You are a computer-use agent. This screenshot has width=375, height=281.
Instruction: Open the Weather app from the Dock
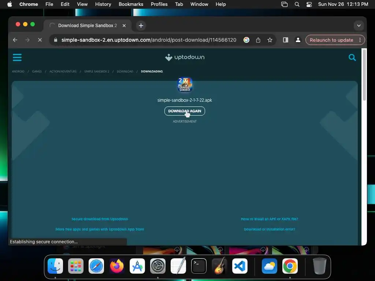tap(270, 266)
